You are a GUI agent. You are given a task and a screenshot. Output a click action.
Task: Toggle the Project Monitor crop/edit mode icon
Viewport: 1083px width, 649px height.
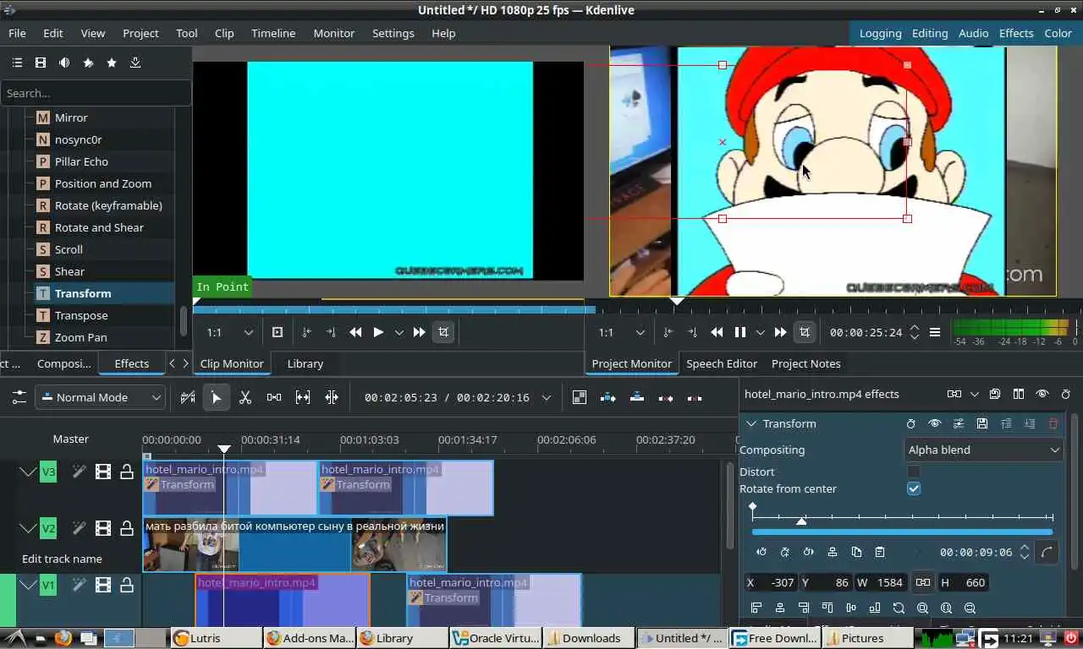(x=804, y=332)
